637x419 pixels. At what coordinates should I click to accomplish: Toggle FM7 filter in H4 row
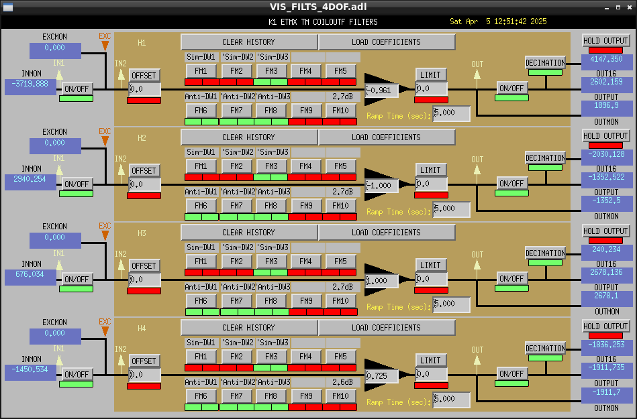pos(236,396)
